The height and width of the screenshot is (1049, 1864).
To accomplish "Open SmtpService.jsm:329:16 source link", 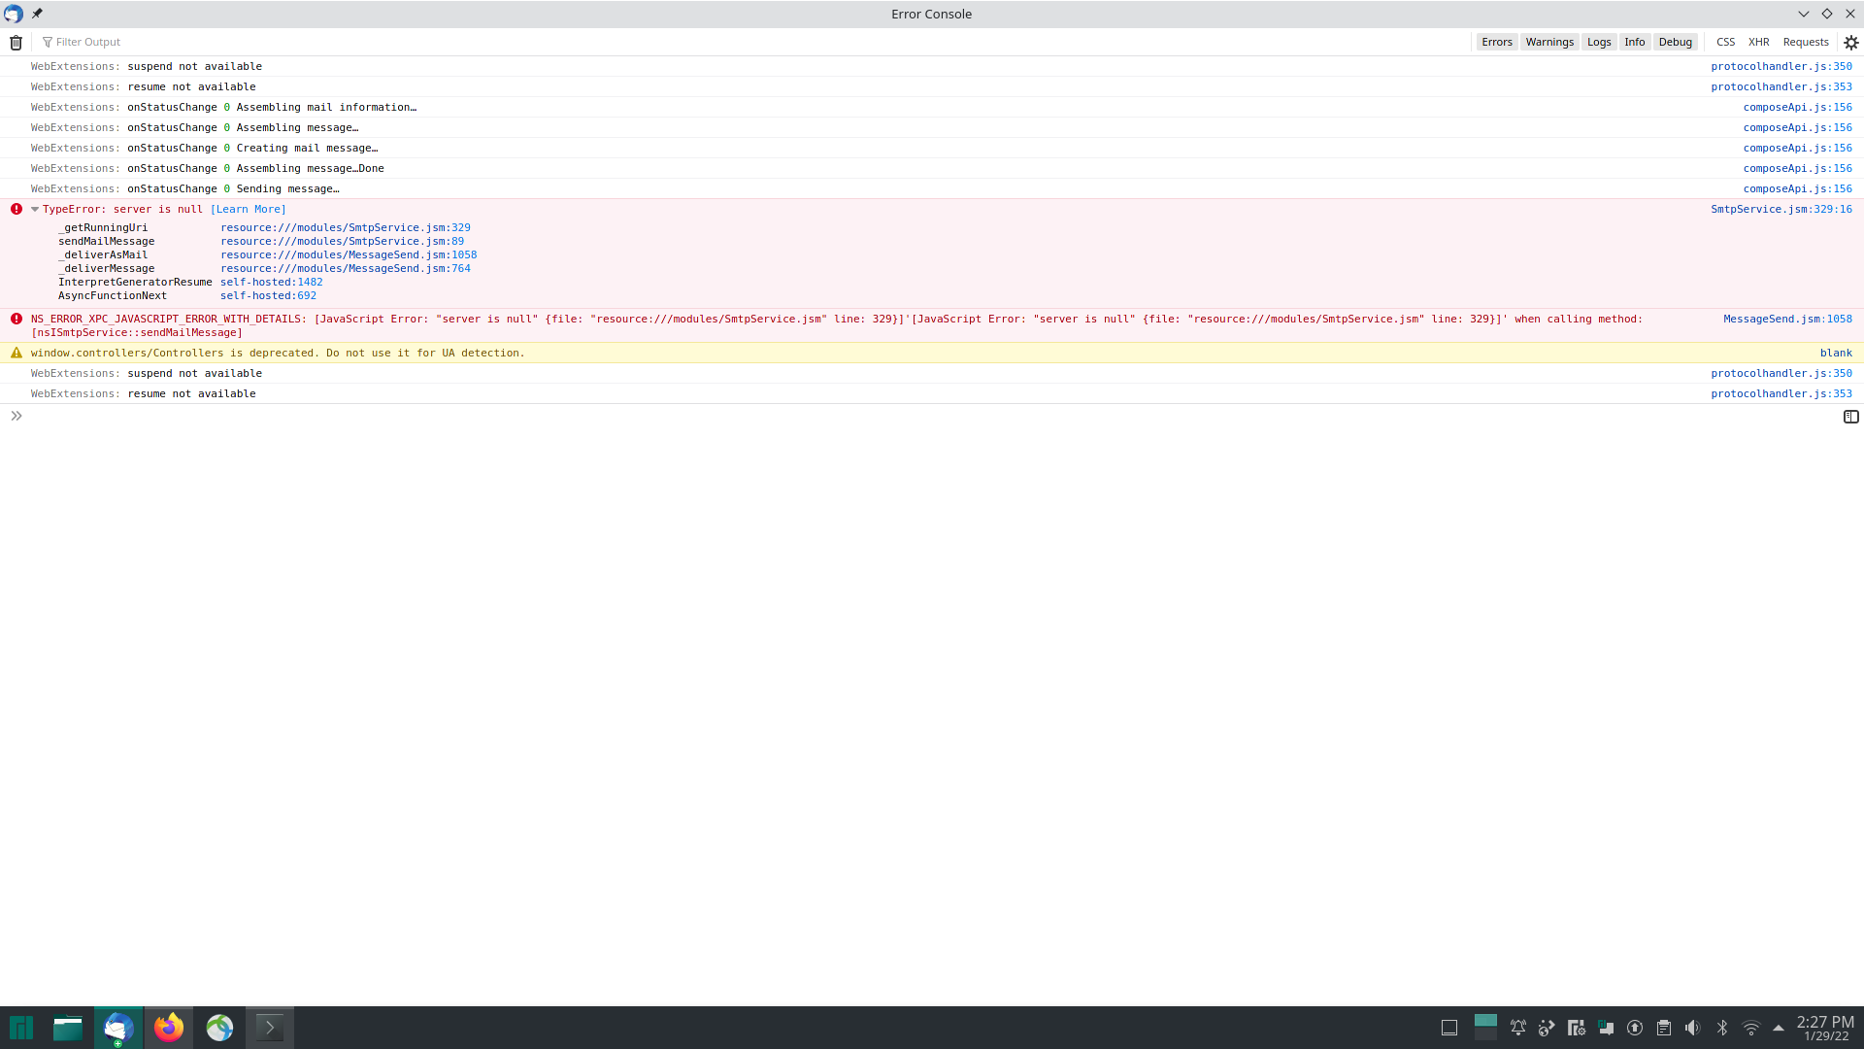I will tap(1781, 209).
